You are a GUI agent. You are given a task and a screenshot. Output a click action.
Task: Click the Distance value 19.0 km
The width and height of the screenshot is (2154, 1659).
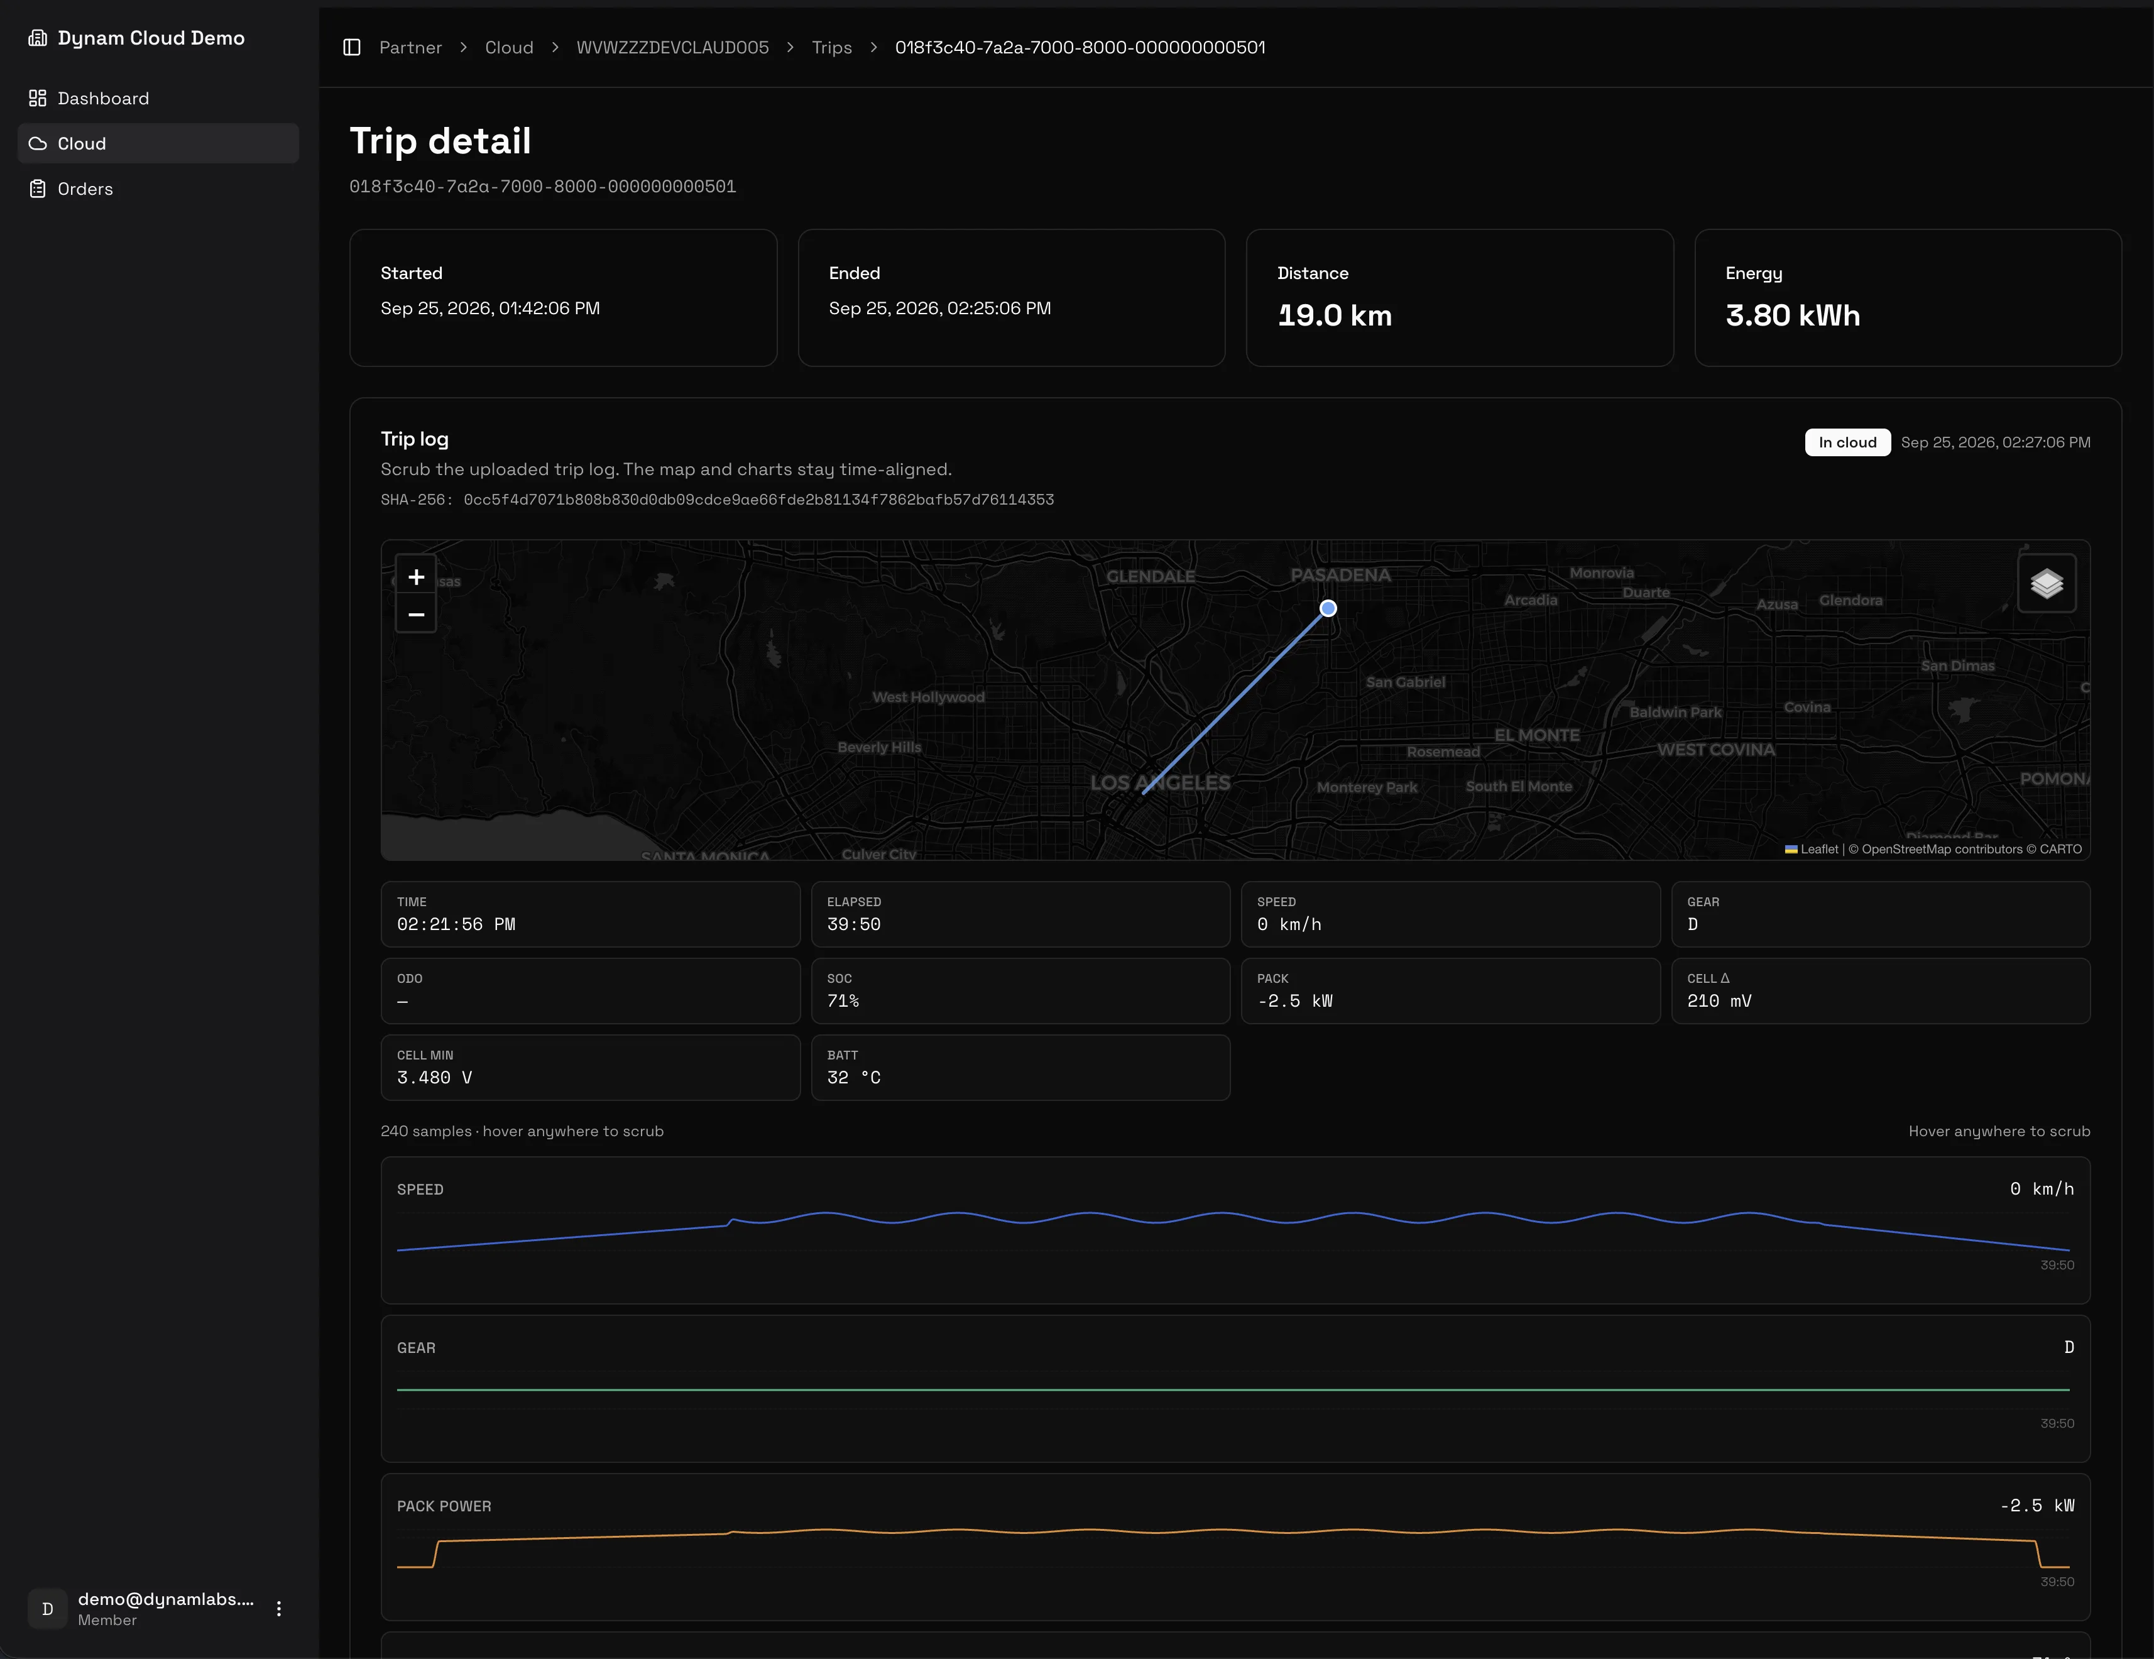(1335, 315)
